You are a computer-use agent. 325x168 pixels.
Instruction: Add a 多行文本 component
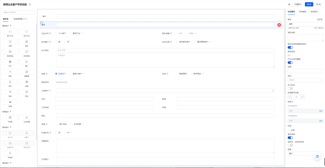tap(27, 32)
